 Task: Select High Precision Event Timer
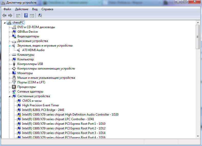pyautogui.click(x=41, y=105)
